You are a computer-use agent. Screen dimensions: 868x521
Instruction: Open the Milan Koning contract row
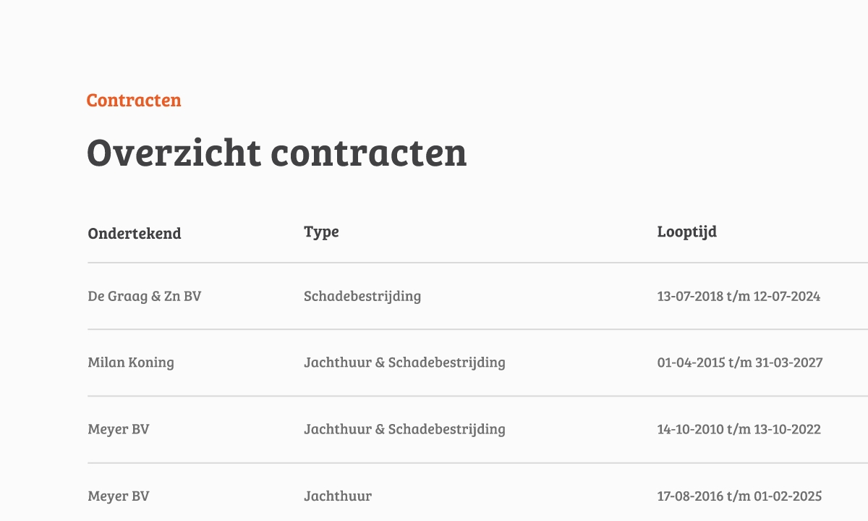tap(477, 363)
